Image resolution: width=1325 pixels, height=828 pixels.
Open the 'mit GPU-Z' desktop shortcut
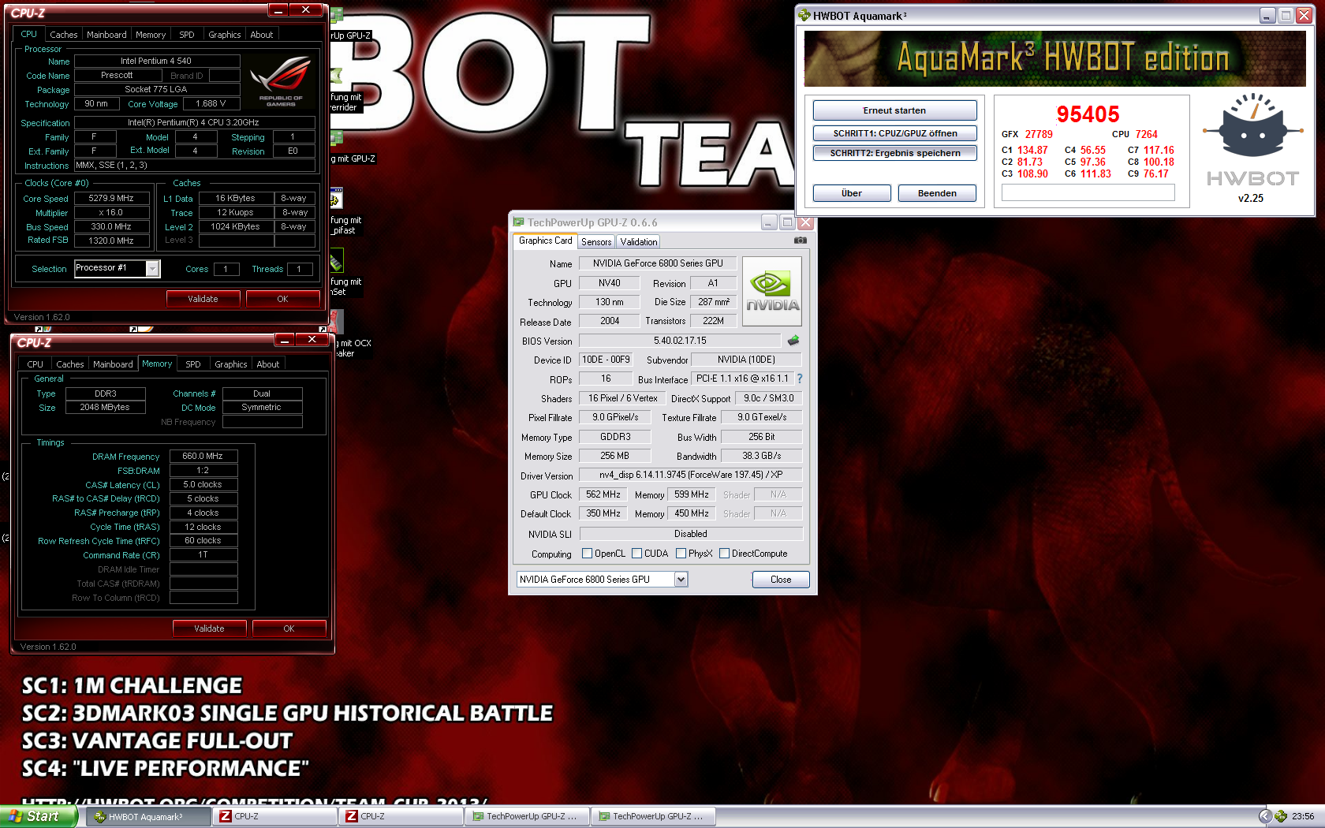click(337, 139)
